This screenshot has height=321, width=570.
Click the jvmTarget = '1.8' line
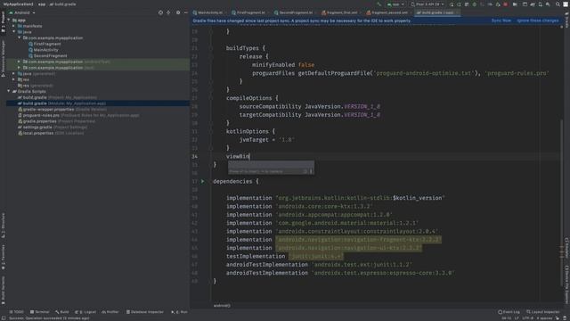266,140
